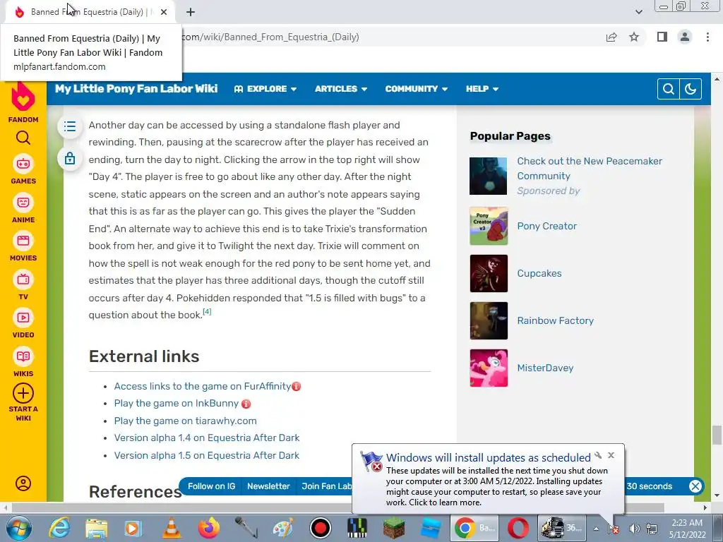Show hidden system tray icons arrow
This screenshot has height=542, width=723.
click(x=596, y=529)
